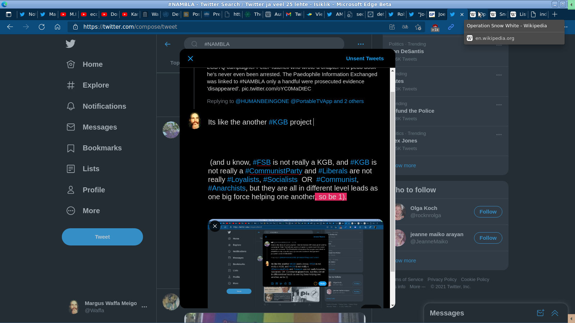Click the compose dialog scroll-up arrow
The image size is (575, 323).
coord(392,71)
